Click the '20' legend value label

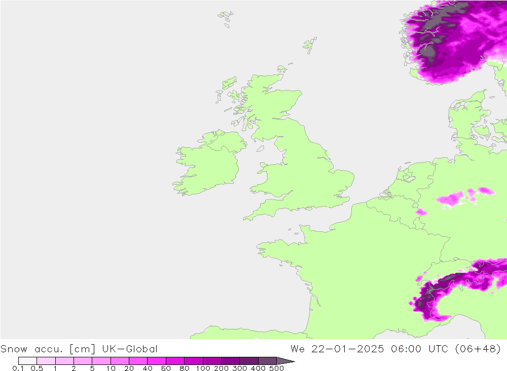(129, 368)
